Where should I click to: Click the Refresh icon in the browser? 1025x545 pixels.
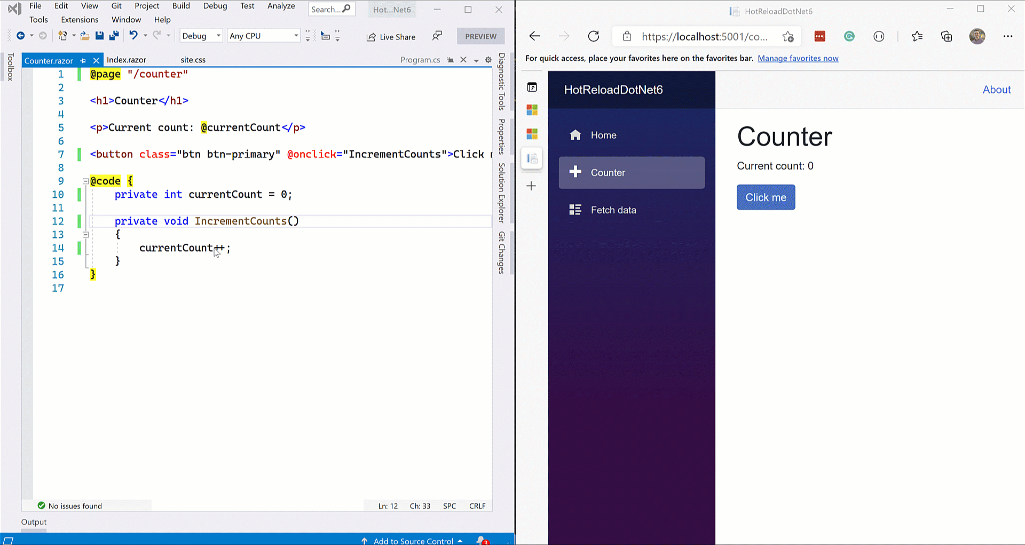click(x=593, y=36)
